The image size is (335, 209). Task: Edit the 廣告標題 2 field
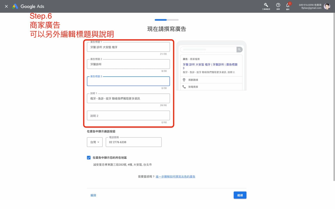pos(128,64)
